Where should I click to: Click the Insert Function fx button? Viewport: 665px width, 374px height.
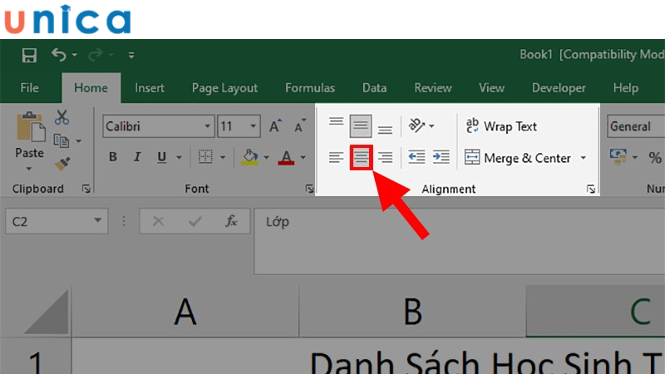pos(233,222)
